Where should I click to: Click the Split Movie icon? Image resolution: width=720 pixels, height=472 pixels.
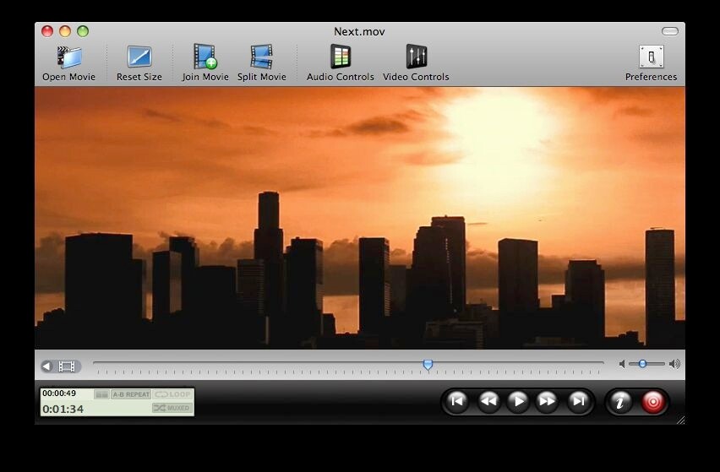pyautogui.click(x=261, y=57)
